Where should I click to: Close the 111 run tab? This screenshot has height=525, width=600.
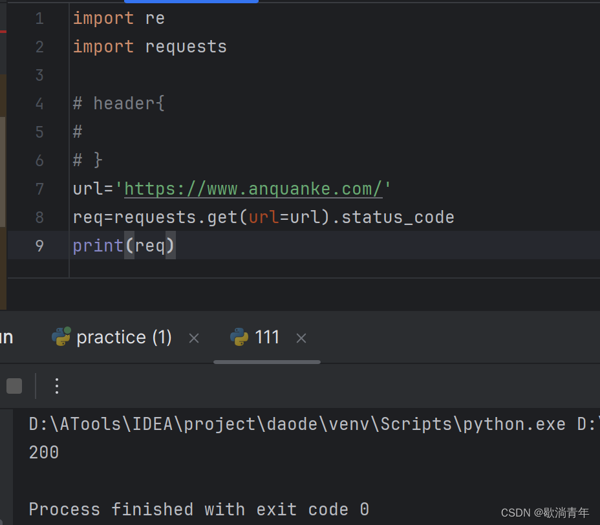tap(301, 338)
